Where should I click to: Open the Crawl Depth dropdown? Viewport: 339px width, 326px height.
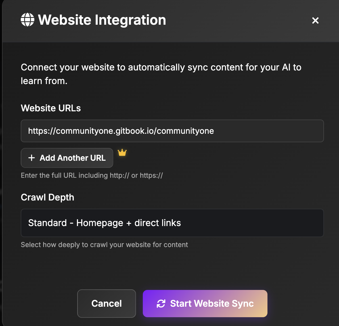tap(172, 223)
